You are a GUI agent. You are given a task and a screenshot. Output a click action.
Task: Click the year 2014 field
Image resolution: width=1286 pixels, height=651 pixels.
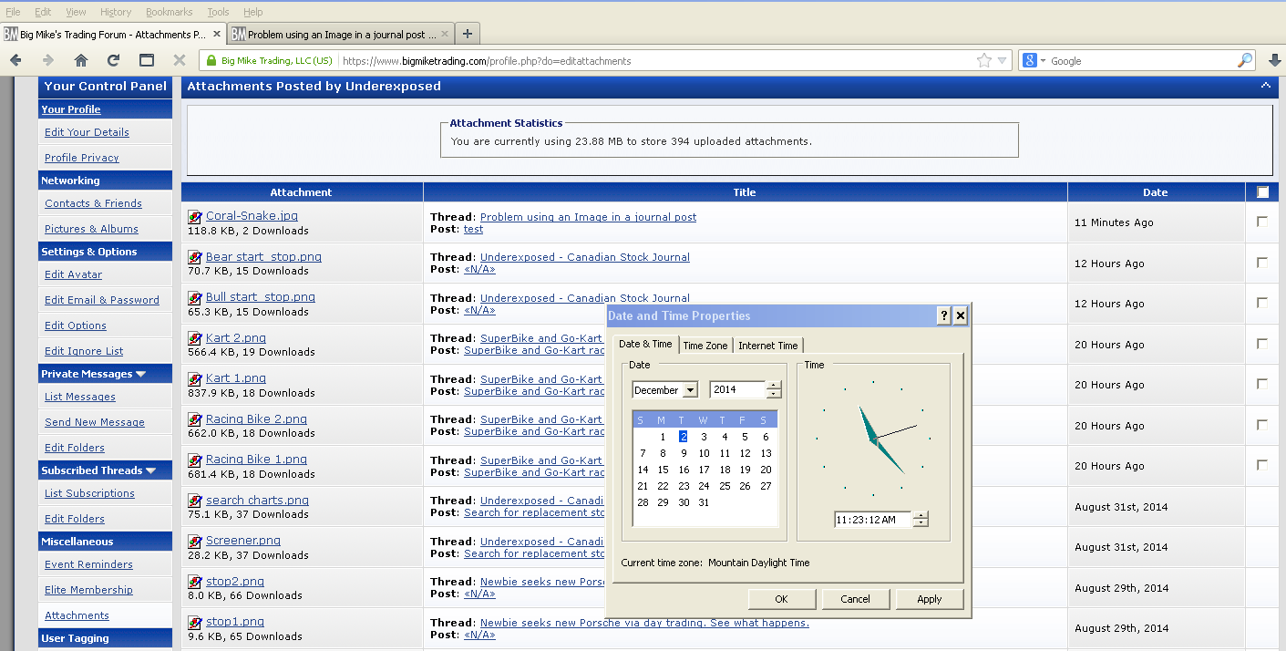click(737, 389)
